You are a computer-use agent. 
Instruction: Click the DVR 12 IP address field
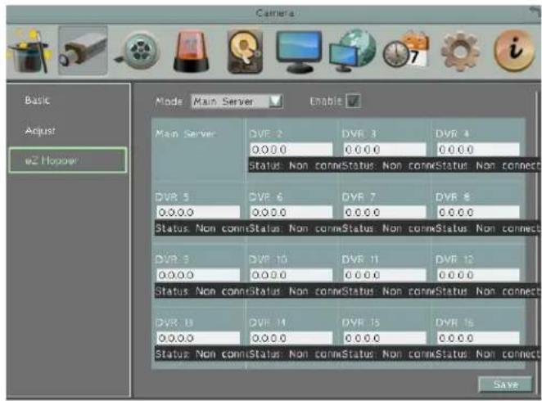[478, 275]
